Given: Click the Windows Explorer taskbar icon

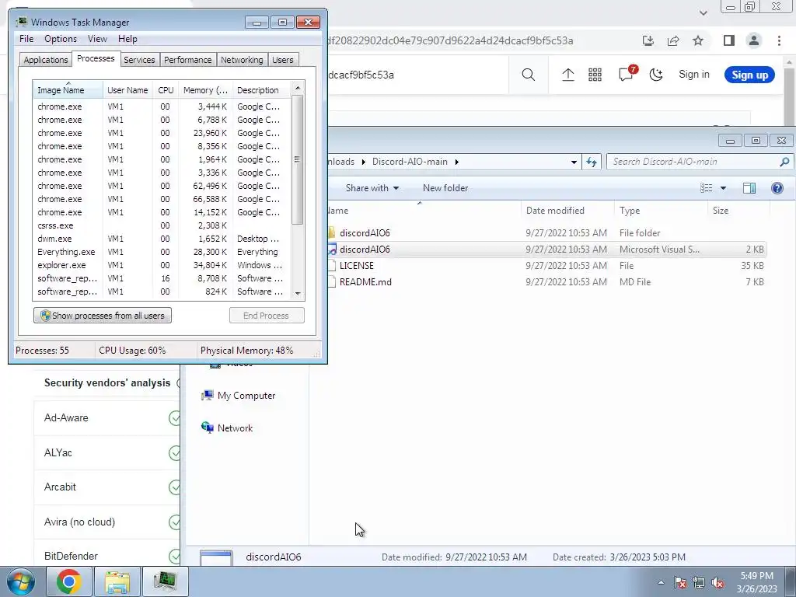Looking at the screenshot, I should [117, 581].
